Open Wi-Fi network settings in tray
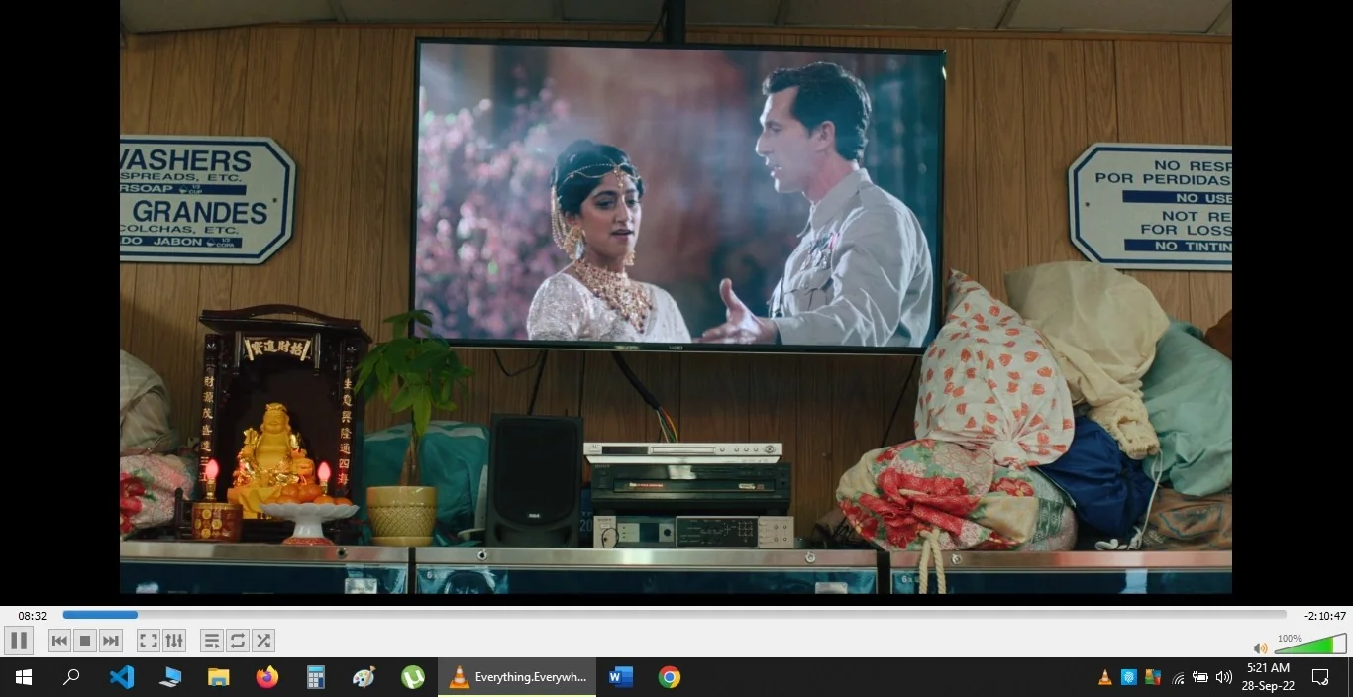1353x697 pixels. [x=1178, y=678]
